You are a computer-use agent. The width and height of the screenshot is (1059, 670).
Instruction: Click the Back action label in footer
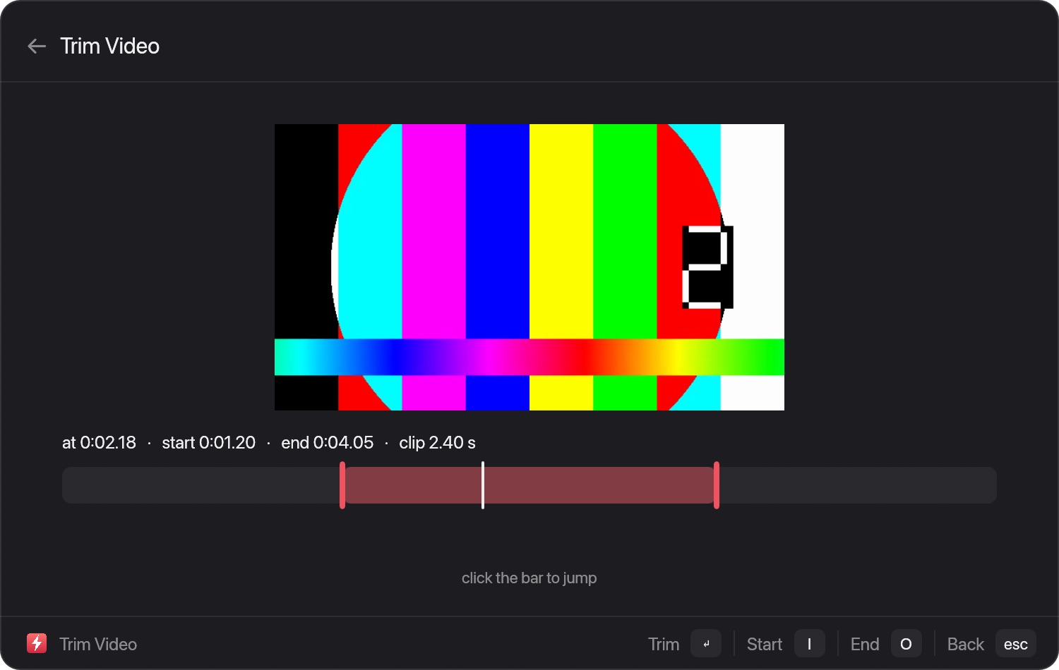[x=965, y=644]
